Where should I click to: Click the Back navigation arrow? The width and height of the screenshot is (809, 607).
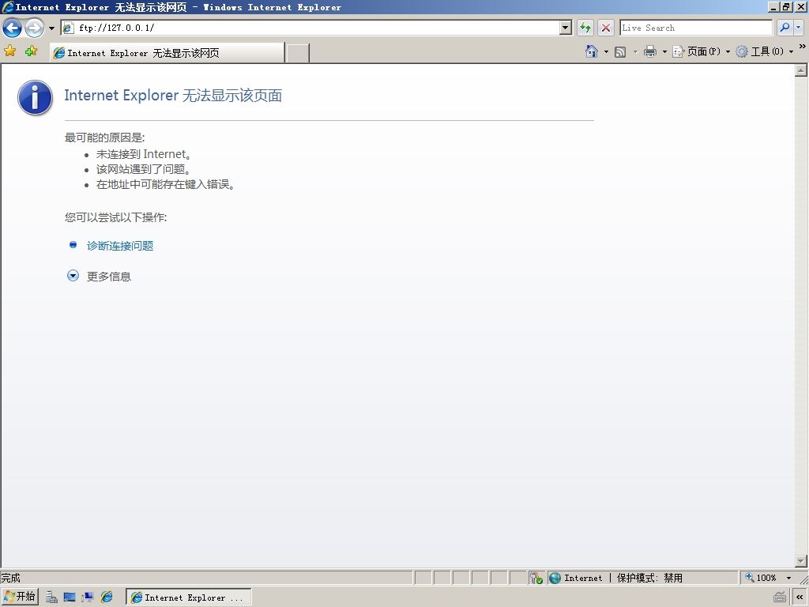tap(13, 28)
